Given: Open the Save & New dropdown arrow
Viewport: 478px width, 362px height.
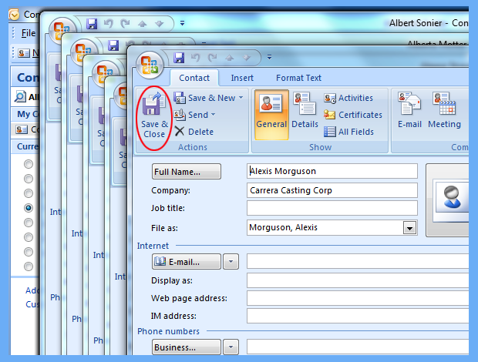Looking at the screenshot, I should click(x=241, y=98).
